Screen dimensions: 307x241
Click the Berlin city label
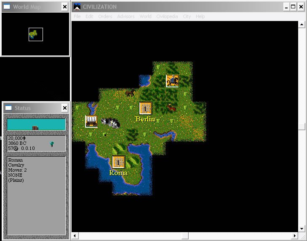click(145, 119)
